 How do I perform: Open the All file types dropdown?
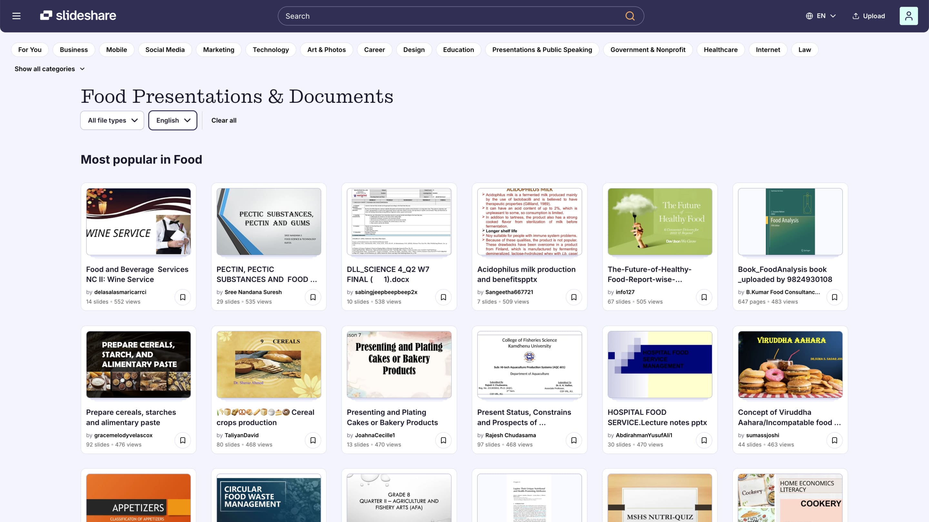tap(112, 120)
